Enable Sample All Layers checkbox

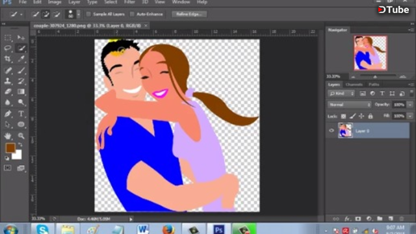coord(88,14)
